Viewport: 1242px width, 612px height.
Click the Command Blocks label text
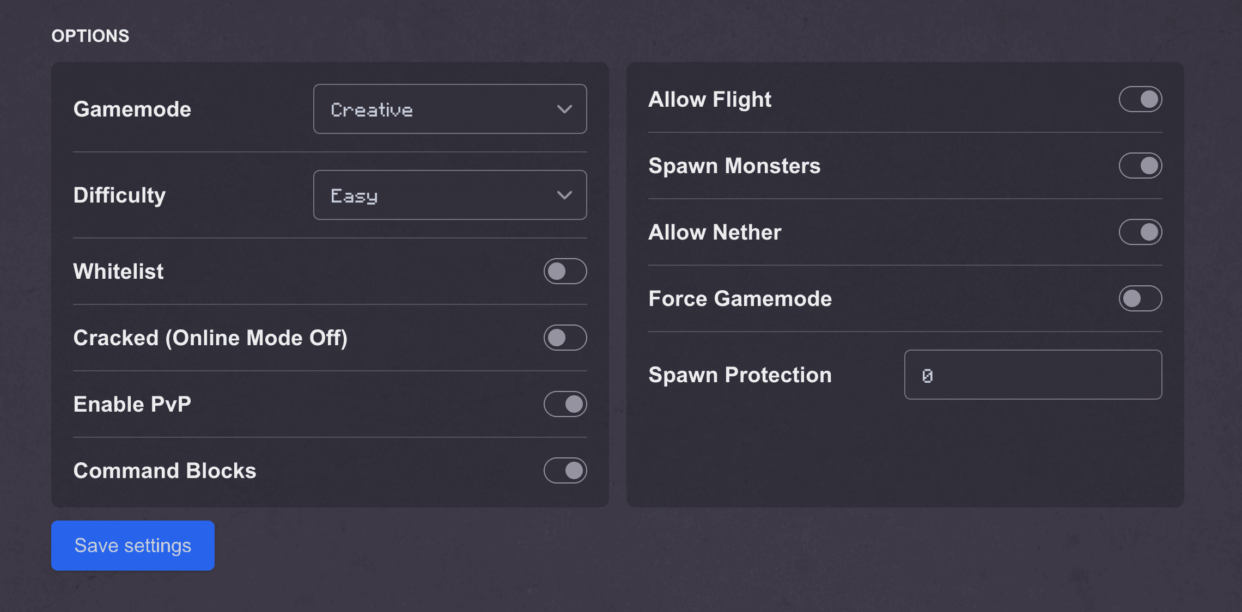pos(165,470)
